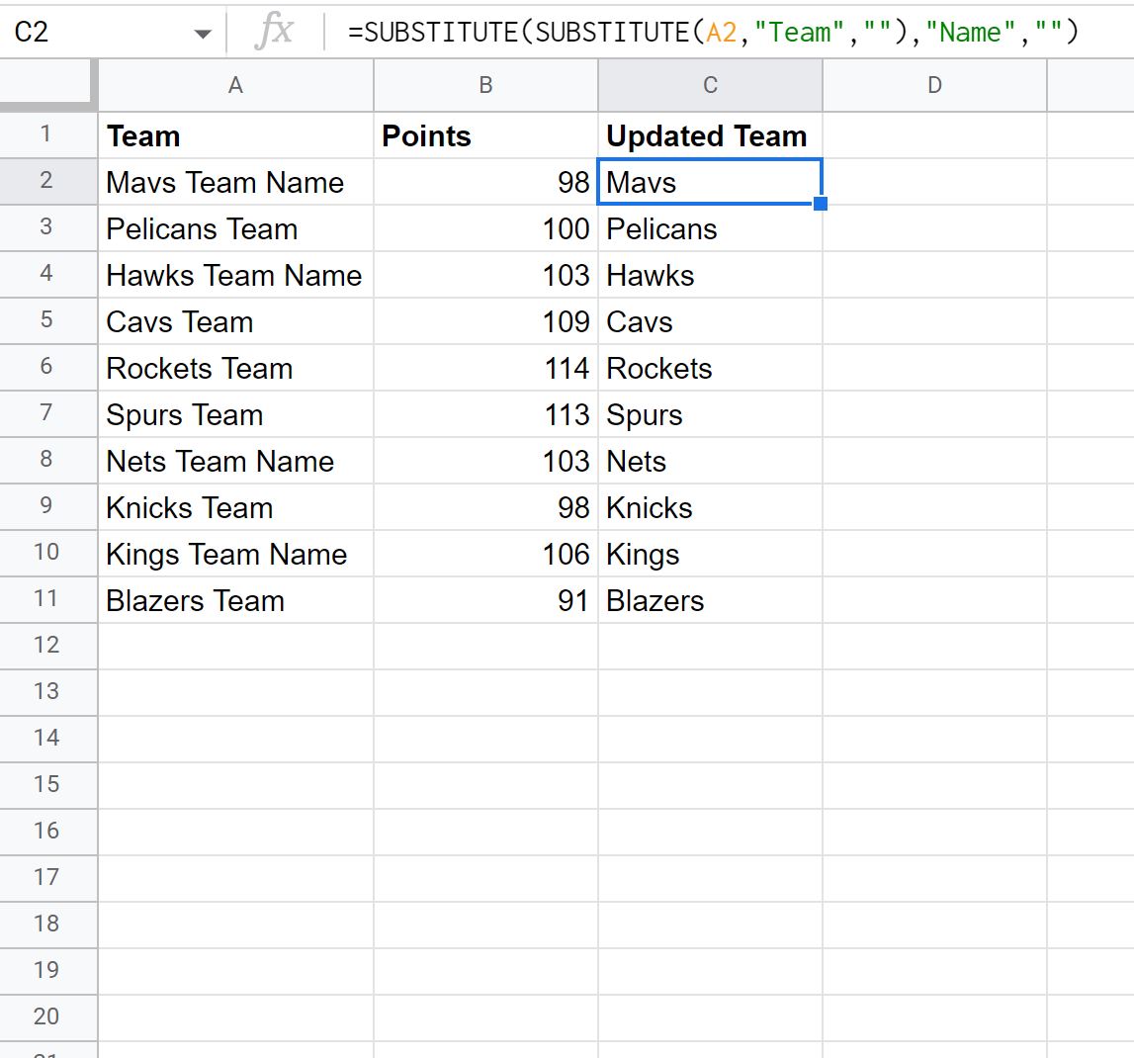Select the Points header cell
This screenshot has height=1058, width=1134.
(x=485, y=135)
